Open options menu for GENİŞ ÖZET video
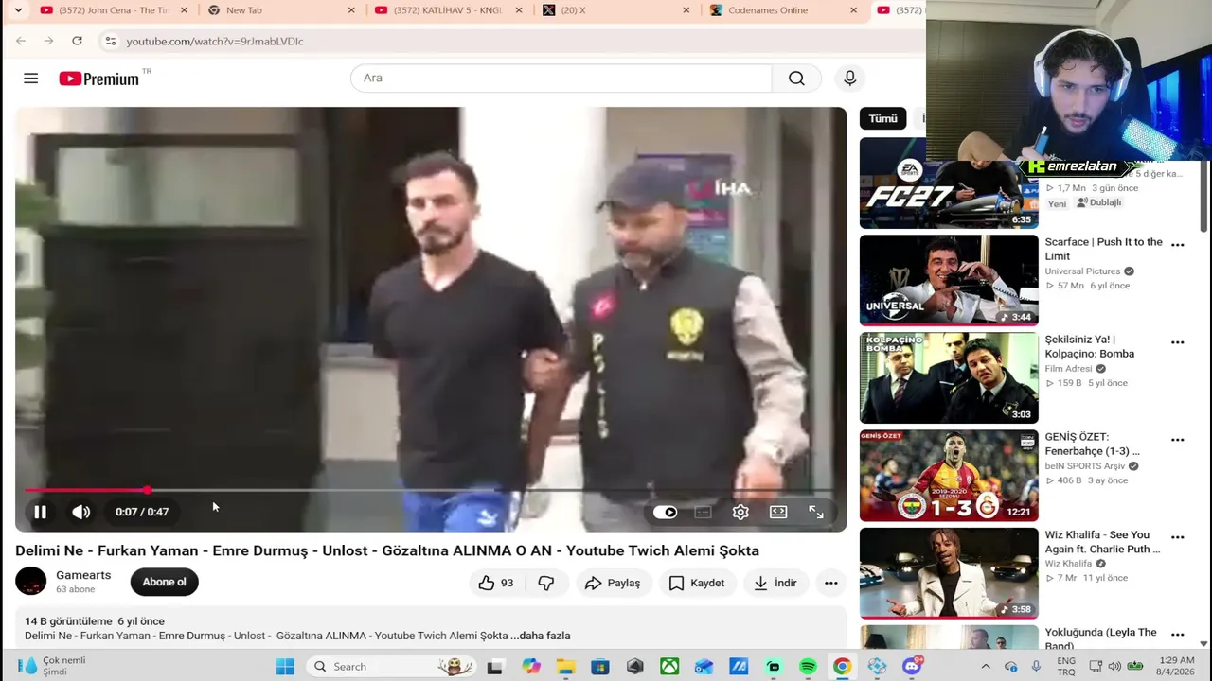 1178,440
